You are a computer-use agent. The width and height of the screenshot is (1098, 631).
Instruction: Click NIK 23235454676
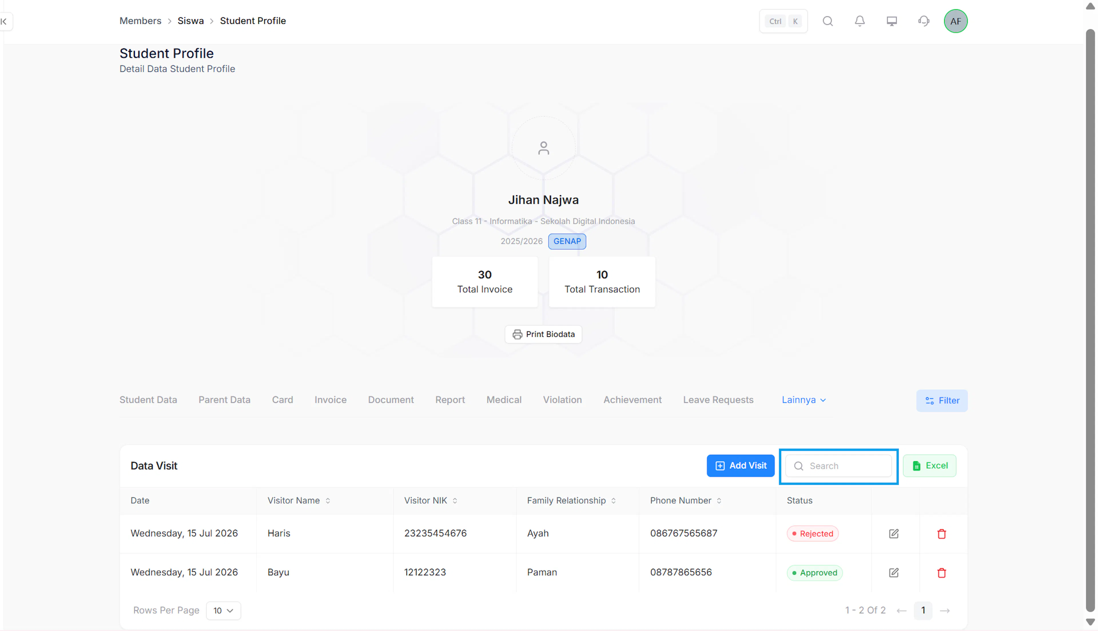435,533
